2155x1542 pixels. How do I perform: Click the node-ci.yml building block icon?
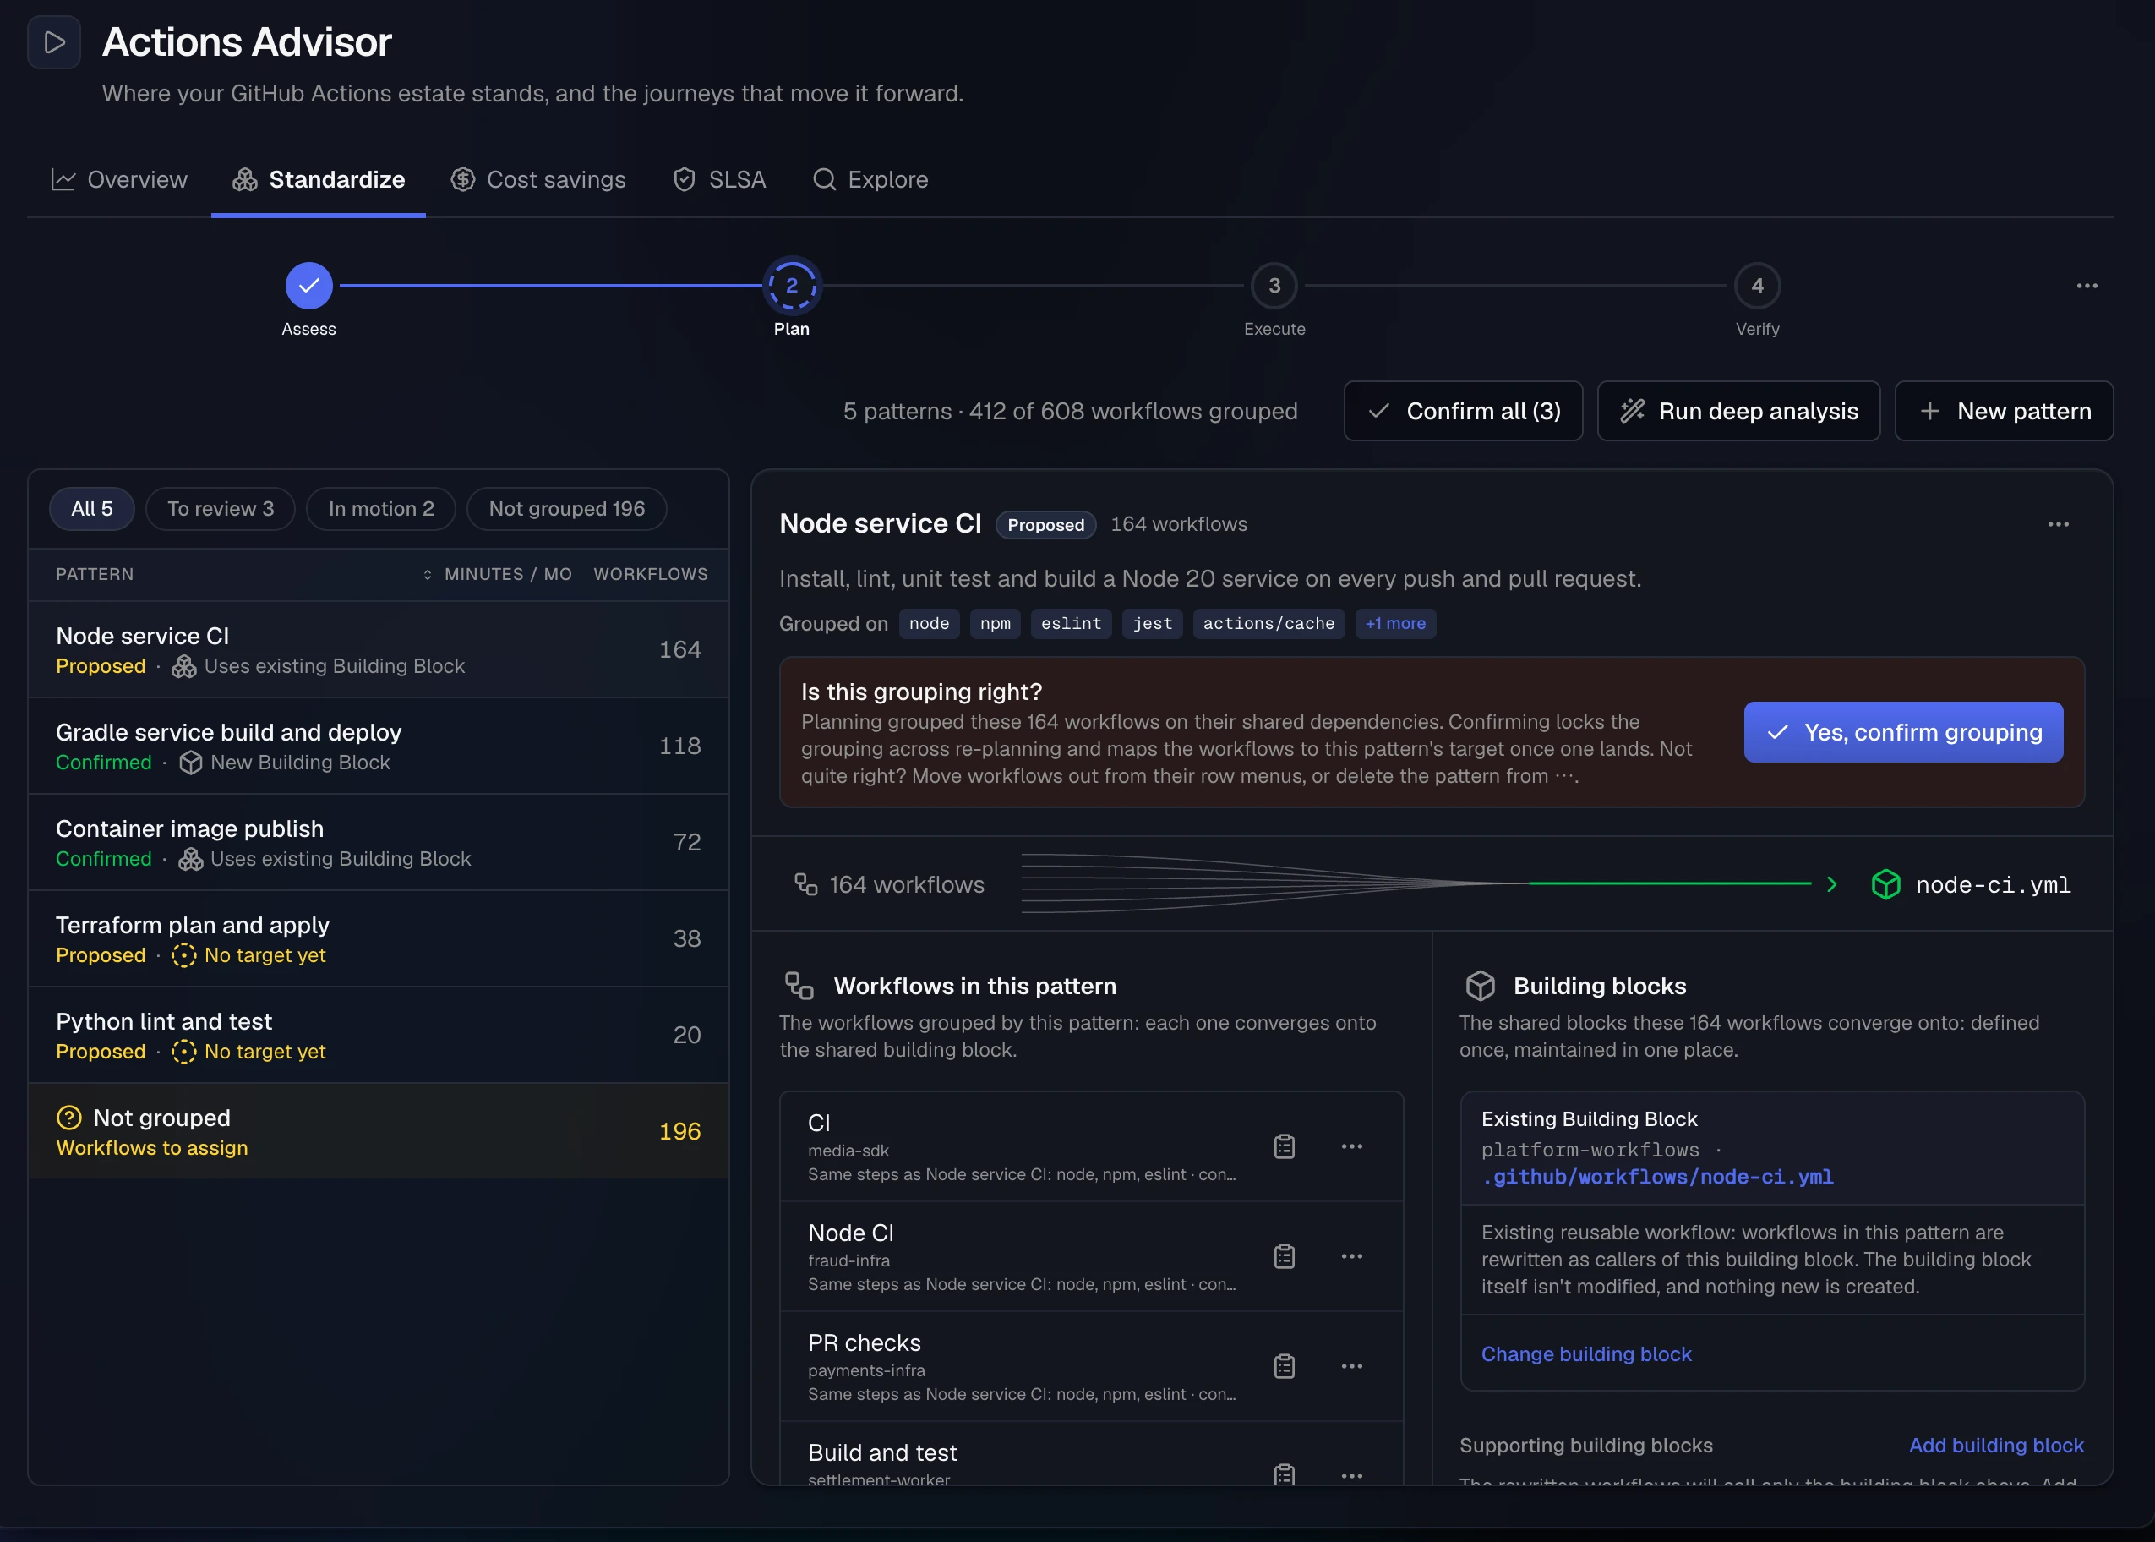(1885, 885)
